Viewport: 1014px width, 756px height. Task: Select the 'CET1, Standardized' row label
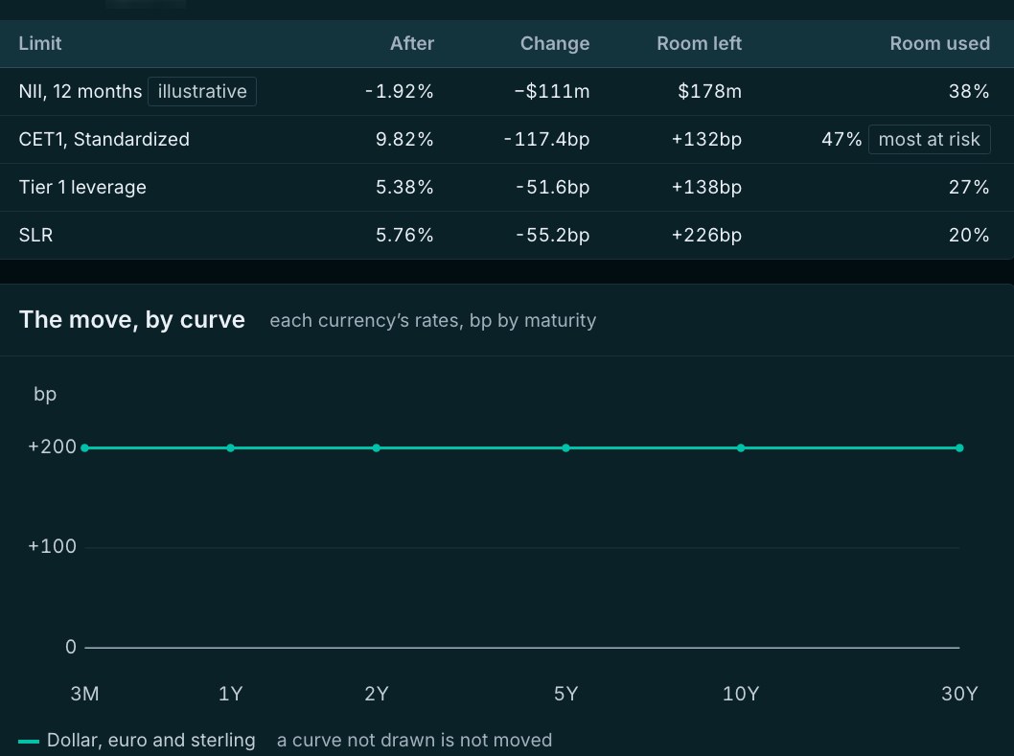tap(104, 139)
